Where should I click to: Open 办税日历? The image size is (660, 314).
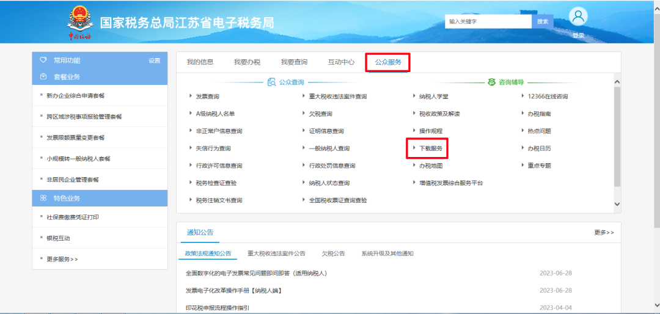pyautogui.click(x=539, y=148)
